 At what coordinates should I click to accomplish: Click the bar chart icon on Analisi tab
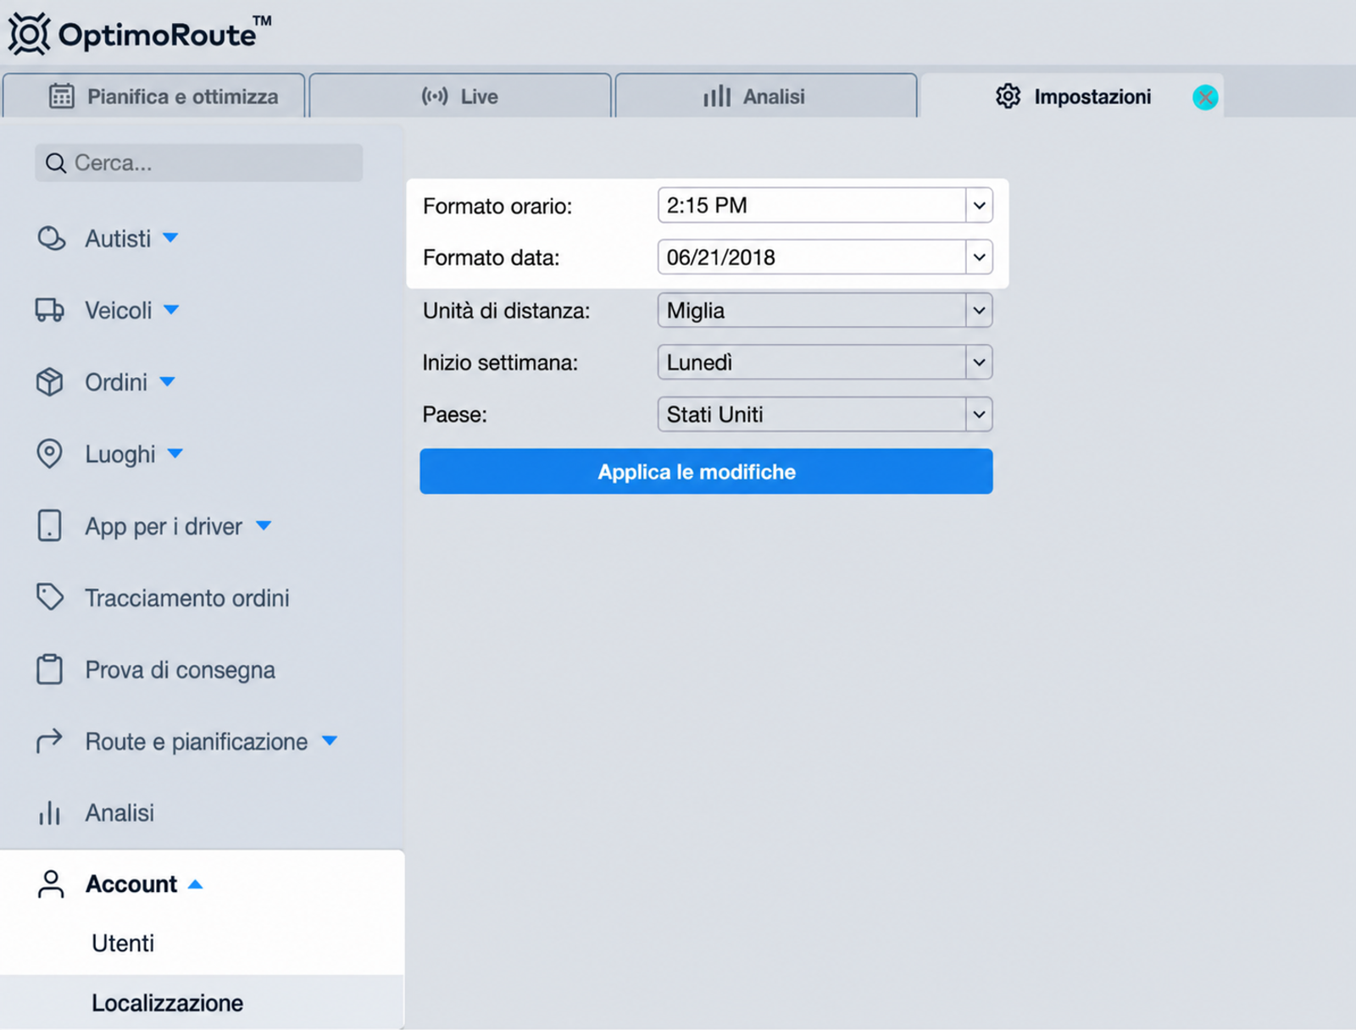coord(716,97)
